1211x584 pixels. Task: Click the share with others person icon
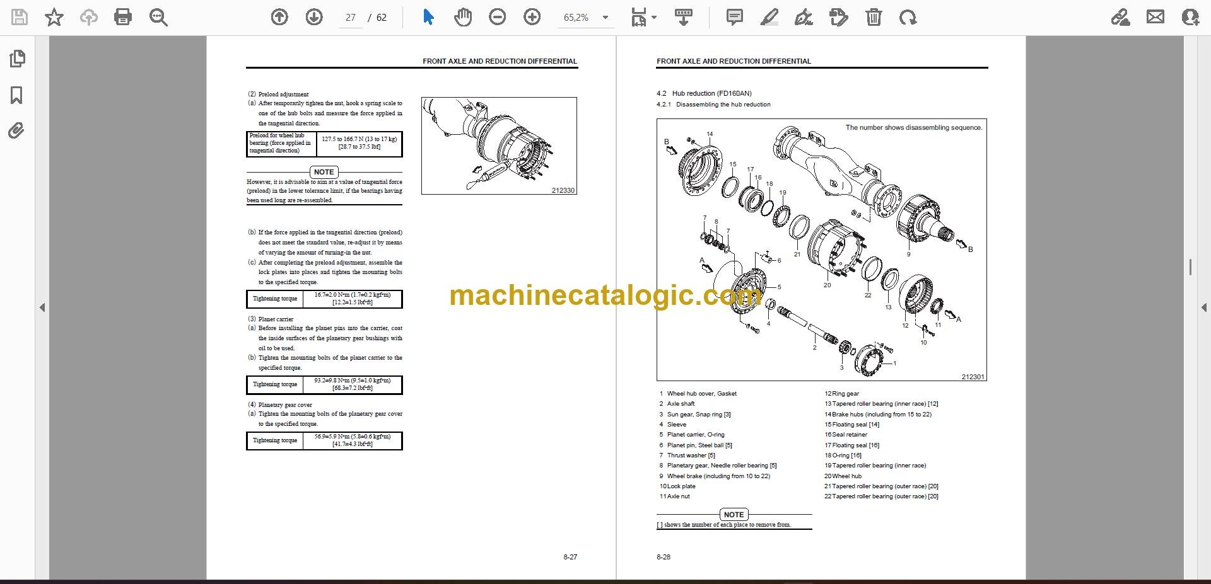click(1190, 17)
